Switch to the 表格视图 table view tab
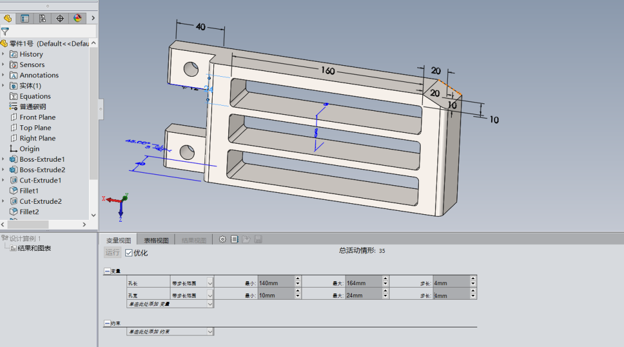Screen dimensions: 624x347 [x=156, y=240]
